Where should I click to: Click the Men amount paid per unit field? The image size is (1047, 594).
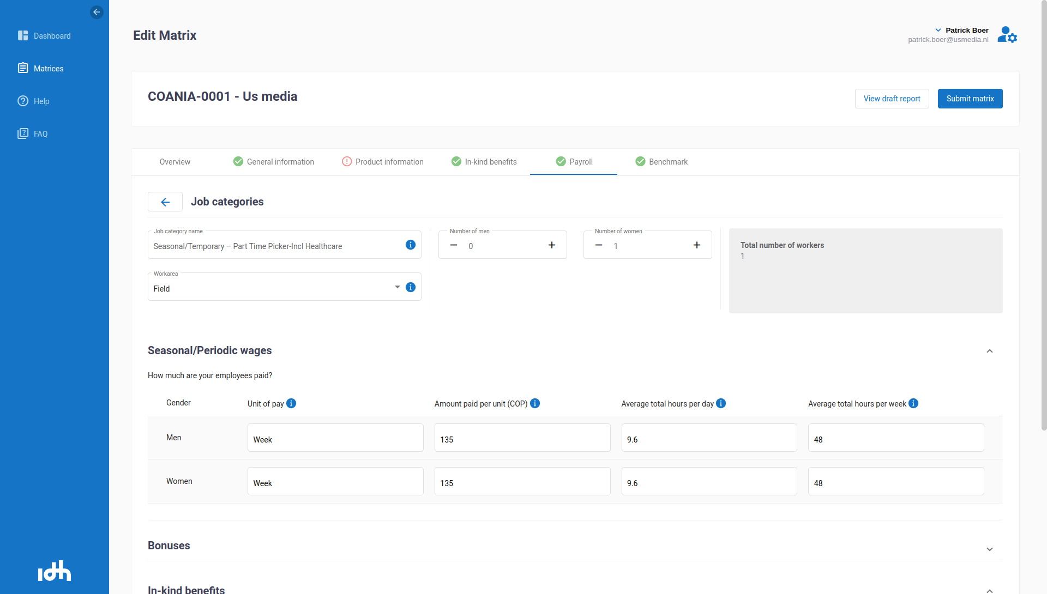click(522, 438)
